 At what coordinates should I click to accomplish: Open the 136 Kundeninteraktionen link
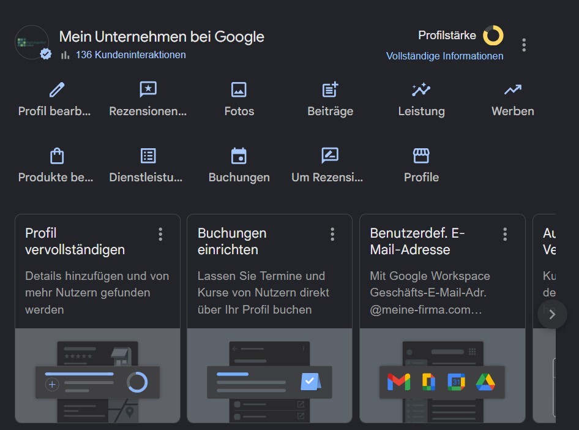coord(131,55)
